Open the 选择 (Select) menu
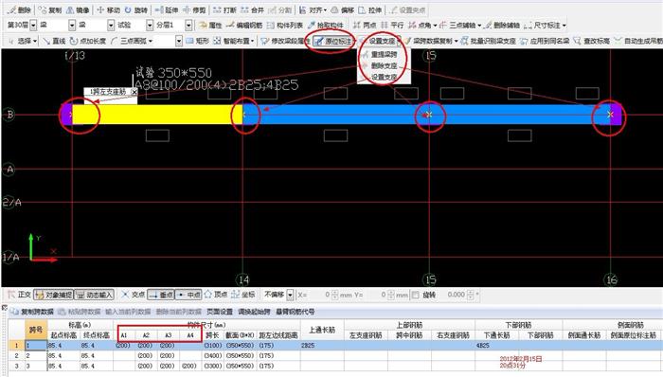 click(23, 41)
